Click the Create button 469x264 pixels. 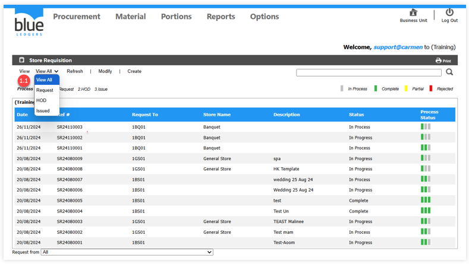tap(134, 71)
